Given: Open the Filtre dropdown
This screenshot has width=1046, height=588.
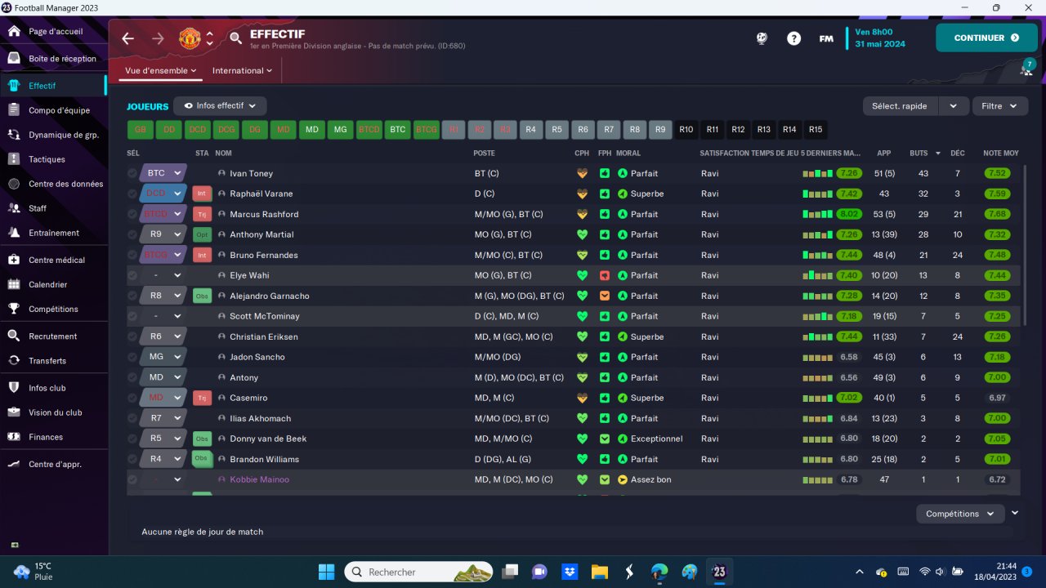Looking at the screenshot, I should 999,106.
